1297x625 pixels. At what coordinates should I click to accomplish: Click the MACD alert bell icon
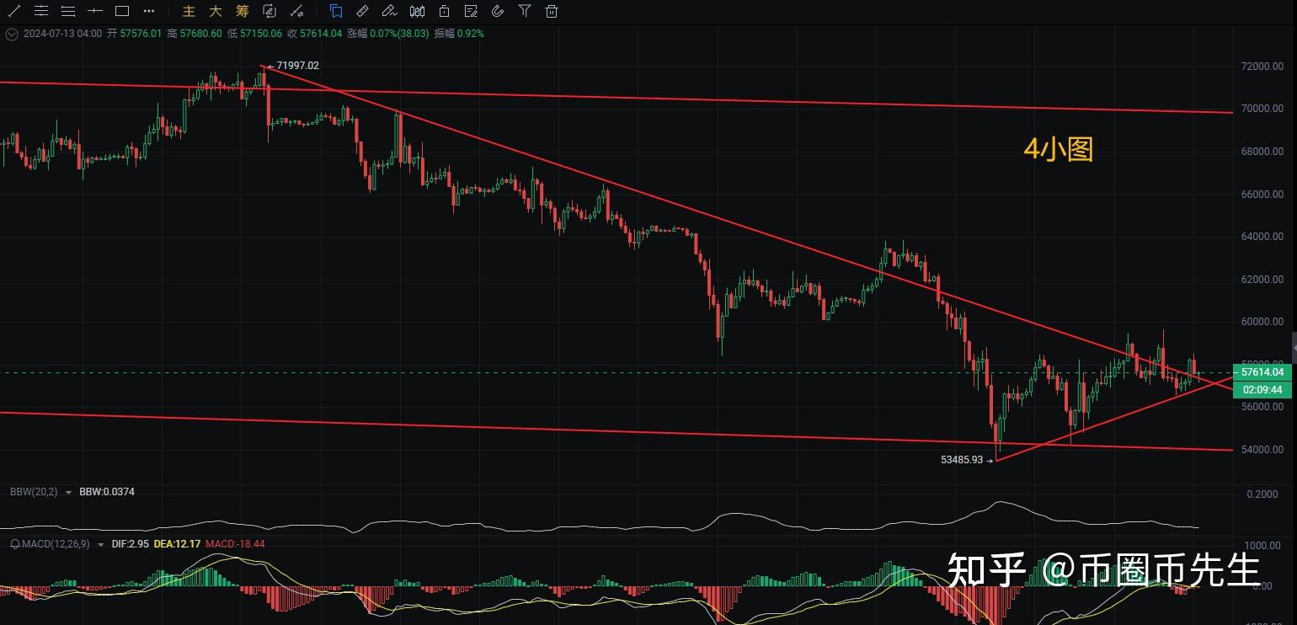click(14, 544)
